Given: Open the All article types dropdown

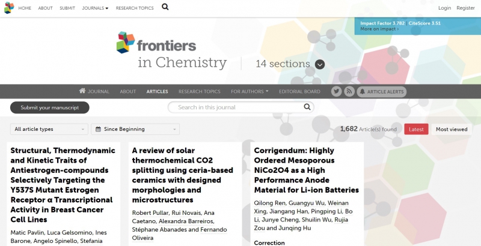Looking at the screenshot, I should 49,129.
